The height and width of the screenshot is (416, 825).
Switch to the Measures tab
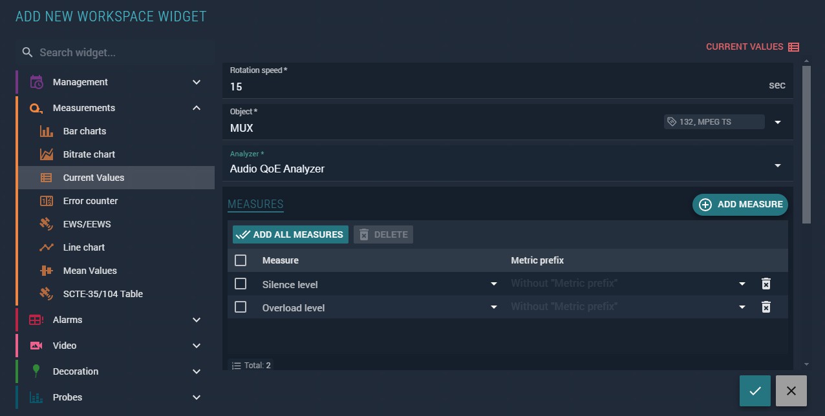click(255, 204)
